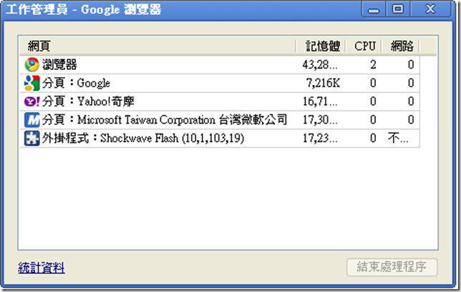
Task: Select the Shockwave Flash plugin row
Action: coord(220,138)
